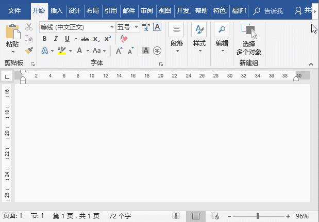
Task: Toggle Character Shading icon
Action: click(146, 51)
